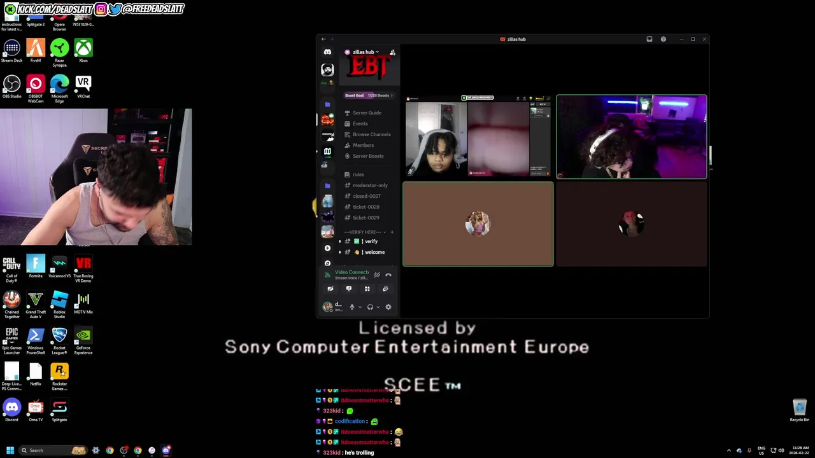Launch OBSBOT WebCam desktop shortcut

(x=36, y=89)
